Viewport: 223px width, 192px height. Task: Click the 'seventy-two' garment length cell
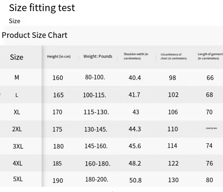pyautogui.click(x=211, y=128)
